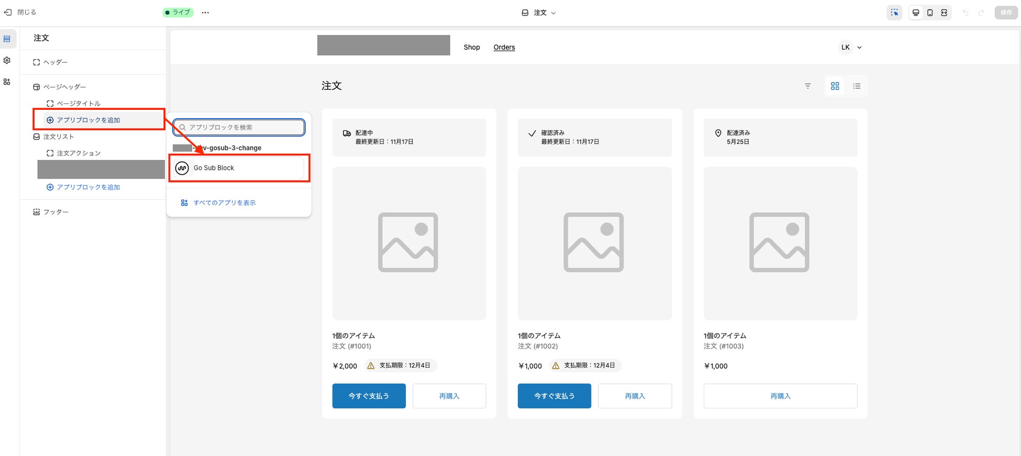This screenshot has height=456, width=1021.
Task: Click 再購入 for order #1003
Action: pyautogui.click(x=780, y=396)
